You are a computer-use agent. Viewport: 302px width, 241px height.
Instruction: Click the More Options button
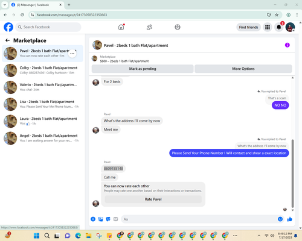click(x=243, y=69)
